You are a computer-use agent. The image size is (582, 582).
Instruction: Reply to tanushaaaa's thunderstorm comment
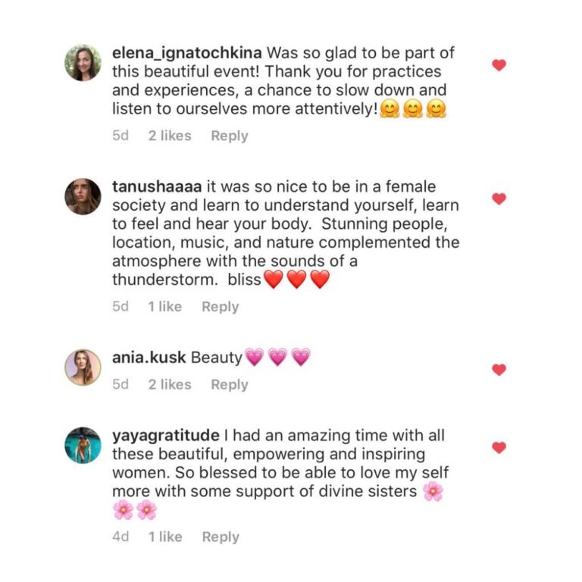(x=220, y=307)
